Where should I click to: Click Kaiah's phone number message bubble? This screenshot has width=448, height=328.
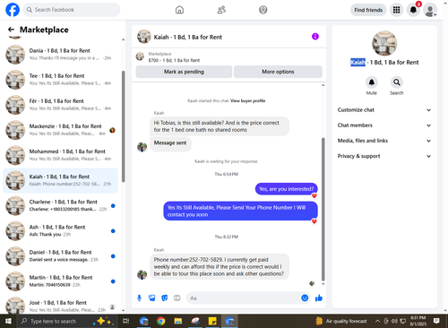click(x=219, y=267)
